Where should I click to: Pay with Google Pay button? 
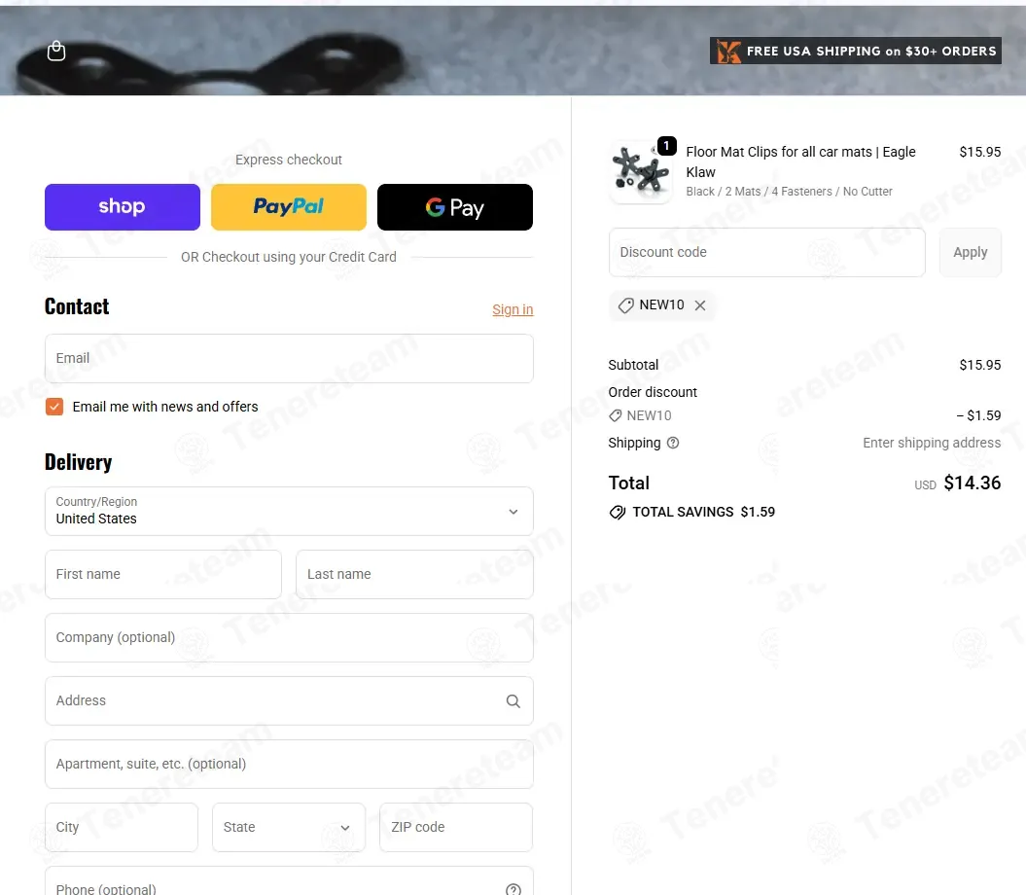coord(455,207)
